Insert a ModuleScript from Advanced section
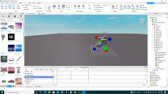This screenshot has height=94, width=168. [144, 9]
